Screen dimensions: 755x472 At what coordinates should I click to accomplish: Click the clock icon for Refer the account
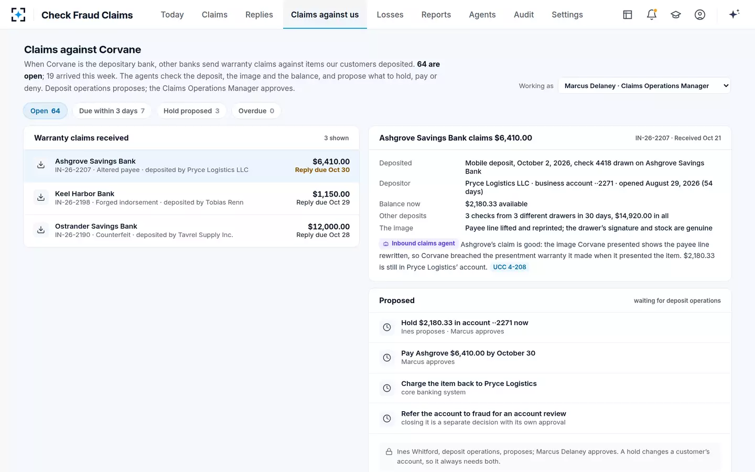387,419
